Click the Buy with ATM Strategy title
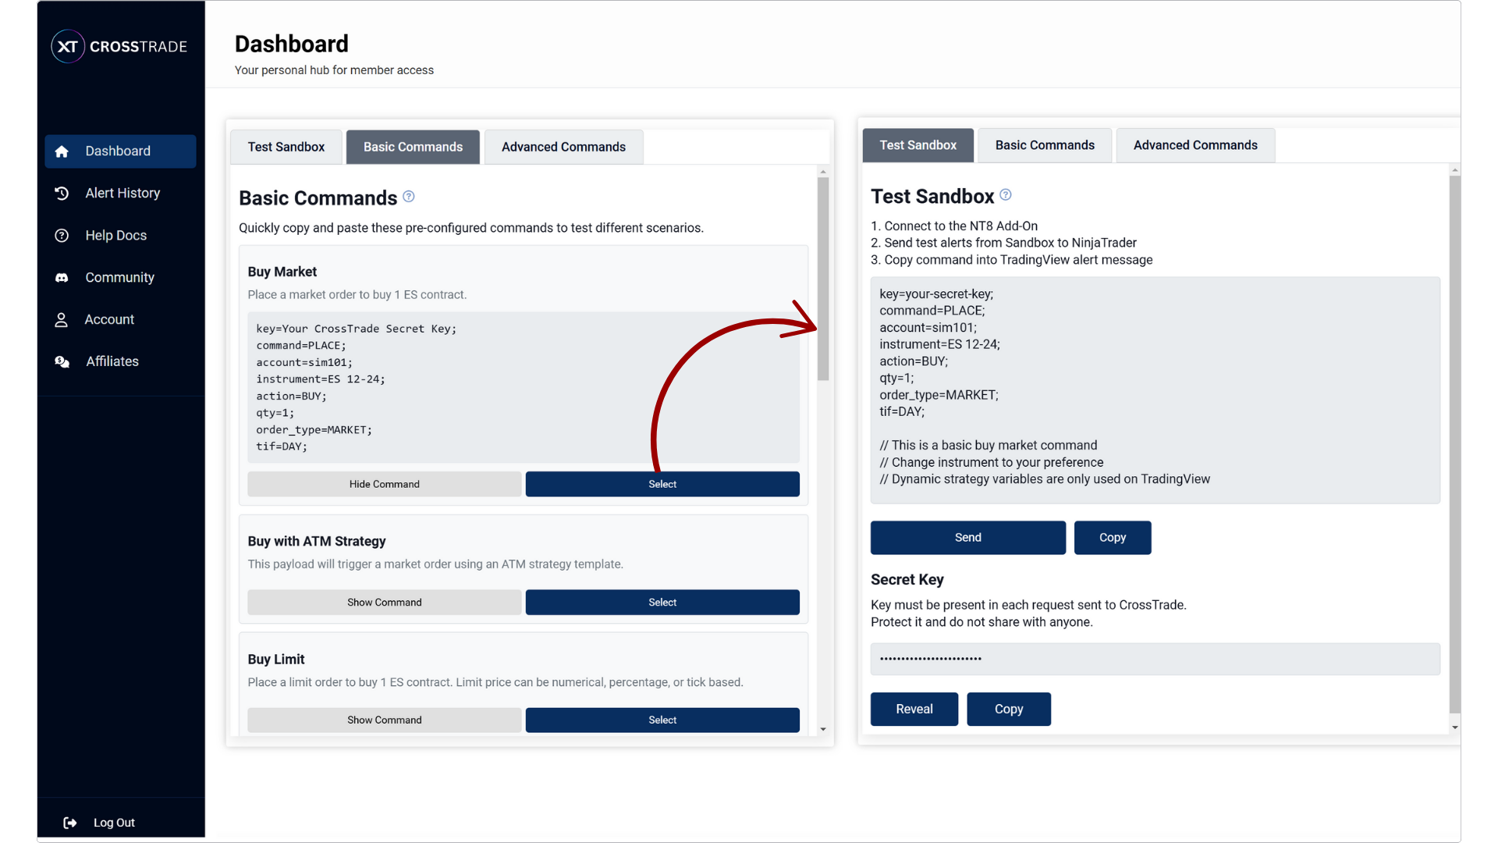Image resolution: width=1498 pixels, height=843 pixels. 317,541
